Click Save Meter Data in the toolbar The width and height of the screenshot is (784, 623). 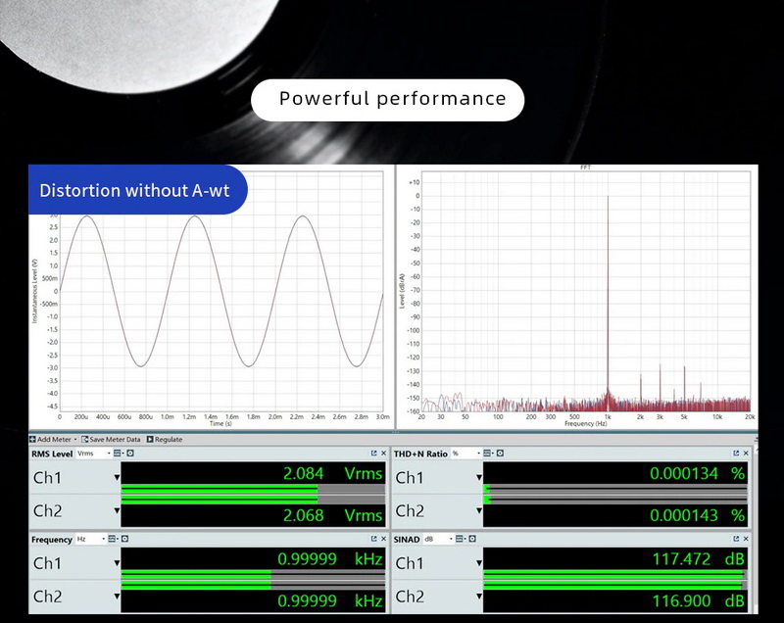pyautogui.click(x=112, y=440)
